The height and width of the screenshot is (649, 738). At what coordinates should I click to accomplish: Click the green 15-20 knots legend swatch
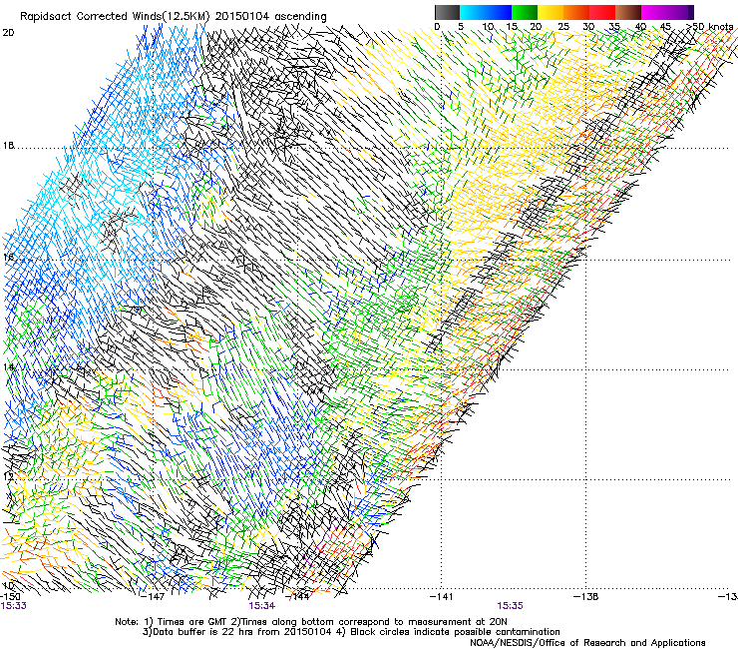(525, 12)
